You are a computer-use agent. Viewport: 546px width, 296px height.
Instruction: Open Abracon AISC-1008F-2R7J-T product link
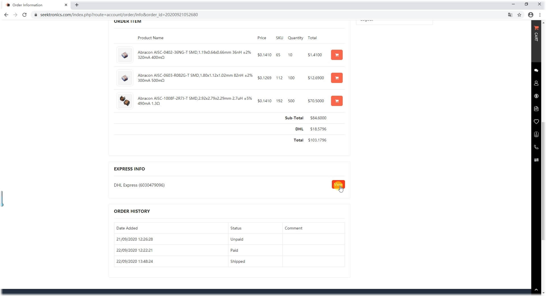(195, 101)
